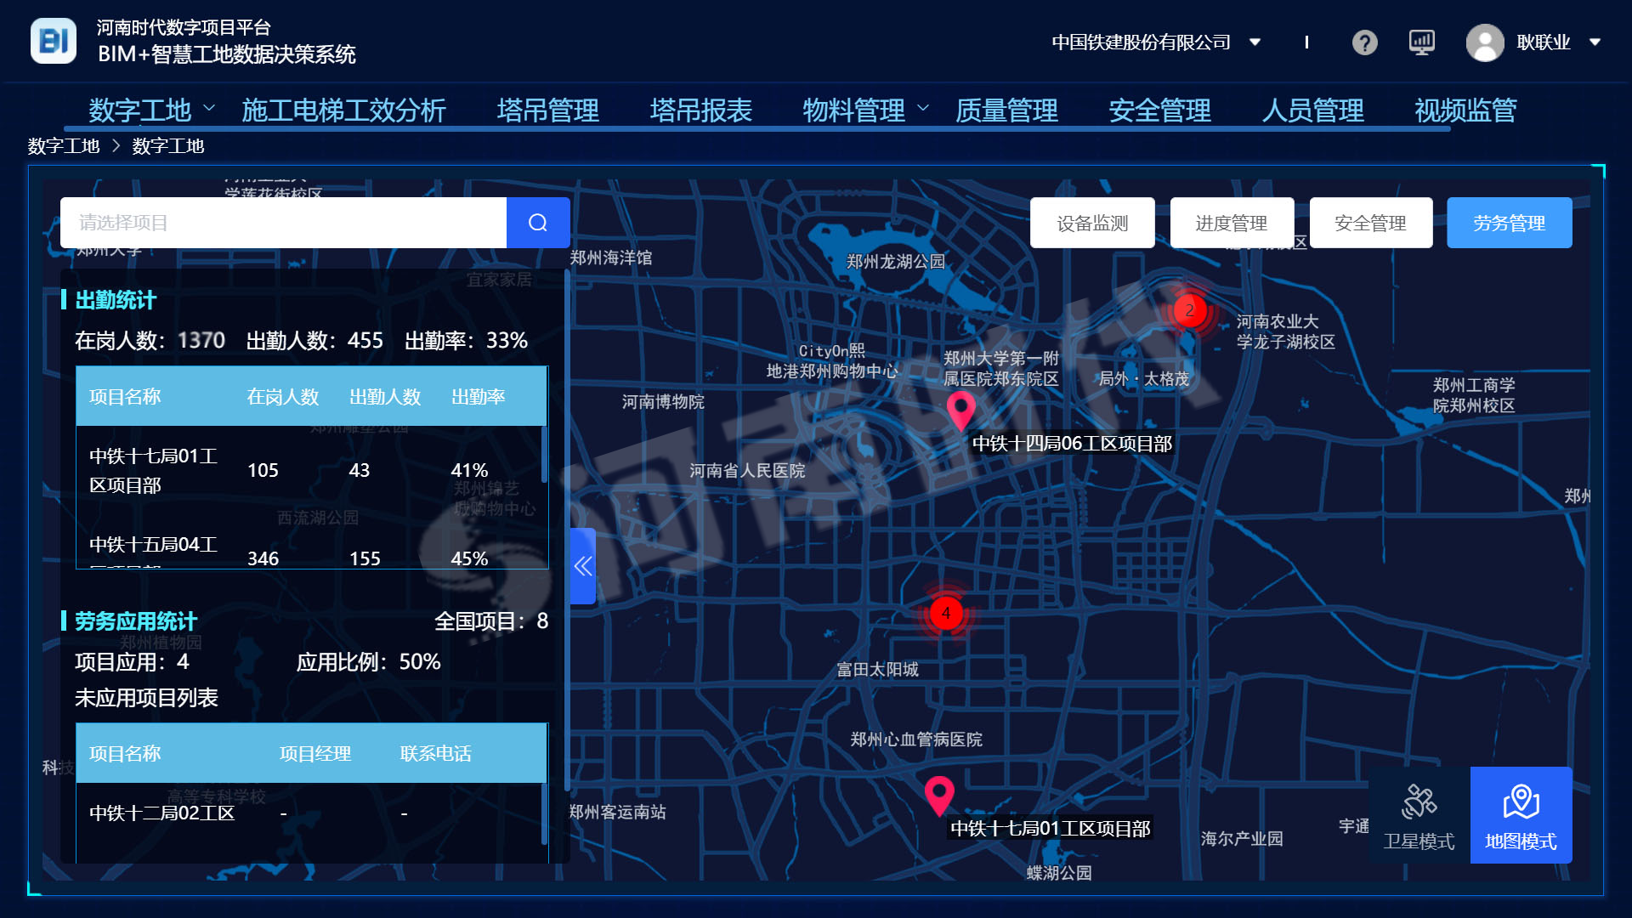This screenshot has height=918, width=1632.
Task: Click the 出勤率 column header
Action: [x=478, y=397]
